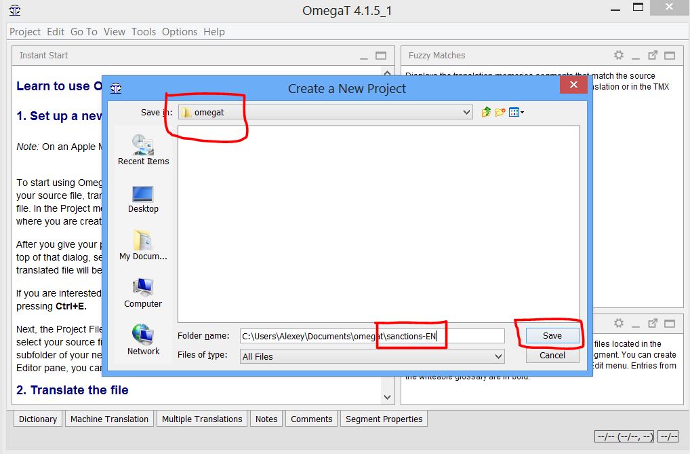
Task: Switch to the Machine Translation tab
Action: 110,419
